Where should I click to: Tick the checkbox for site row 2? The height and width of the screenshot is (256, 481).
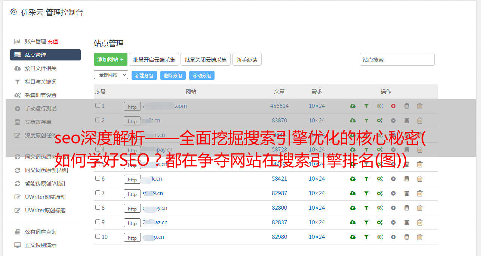(98, 120)
